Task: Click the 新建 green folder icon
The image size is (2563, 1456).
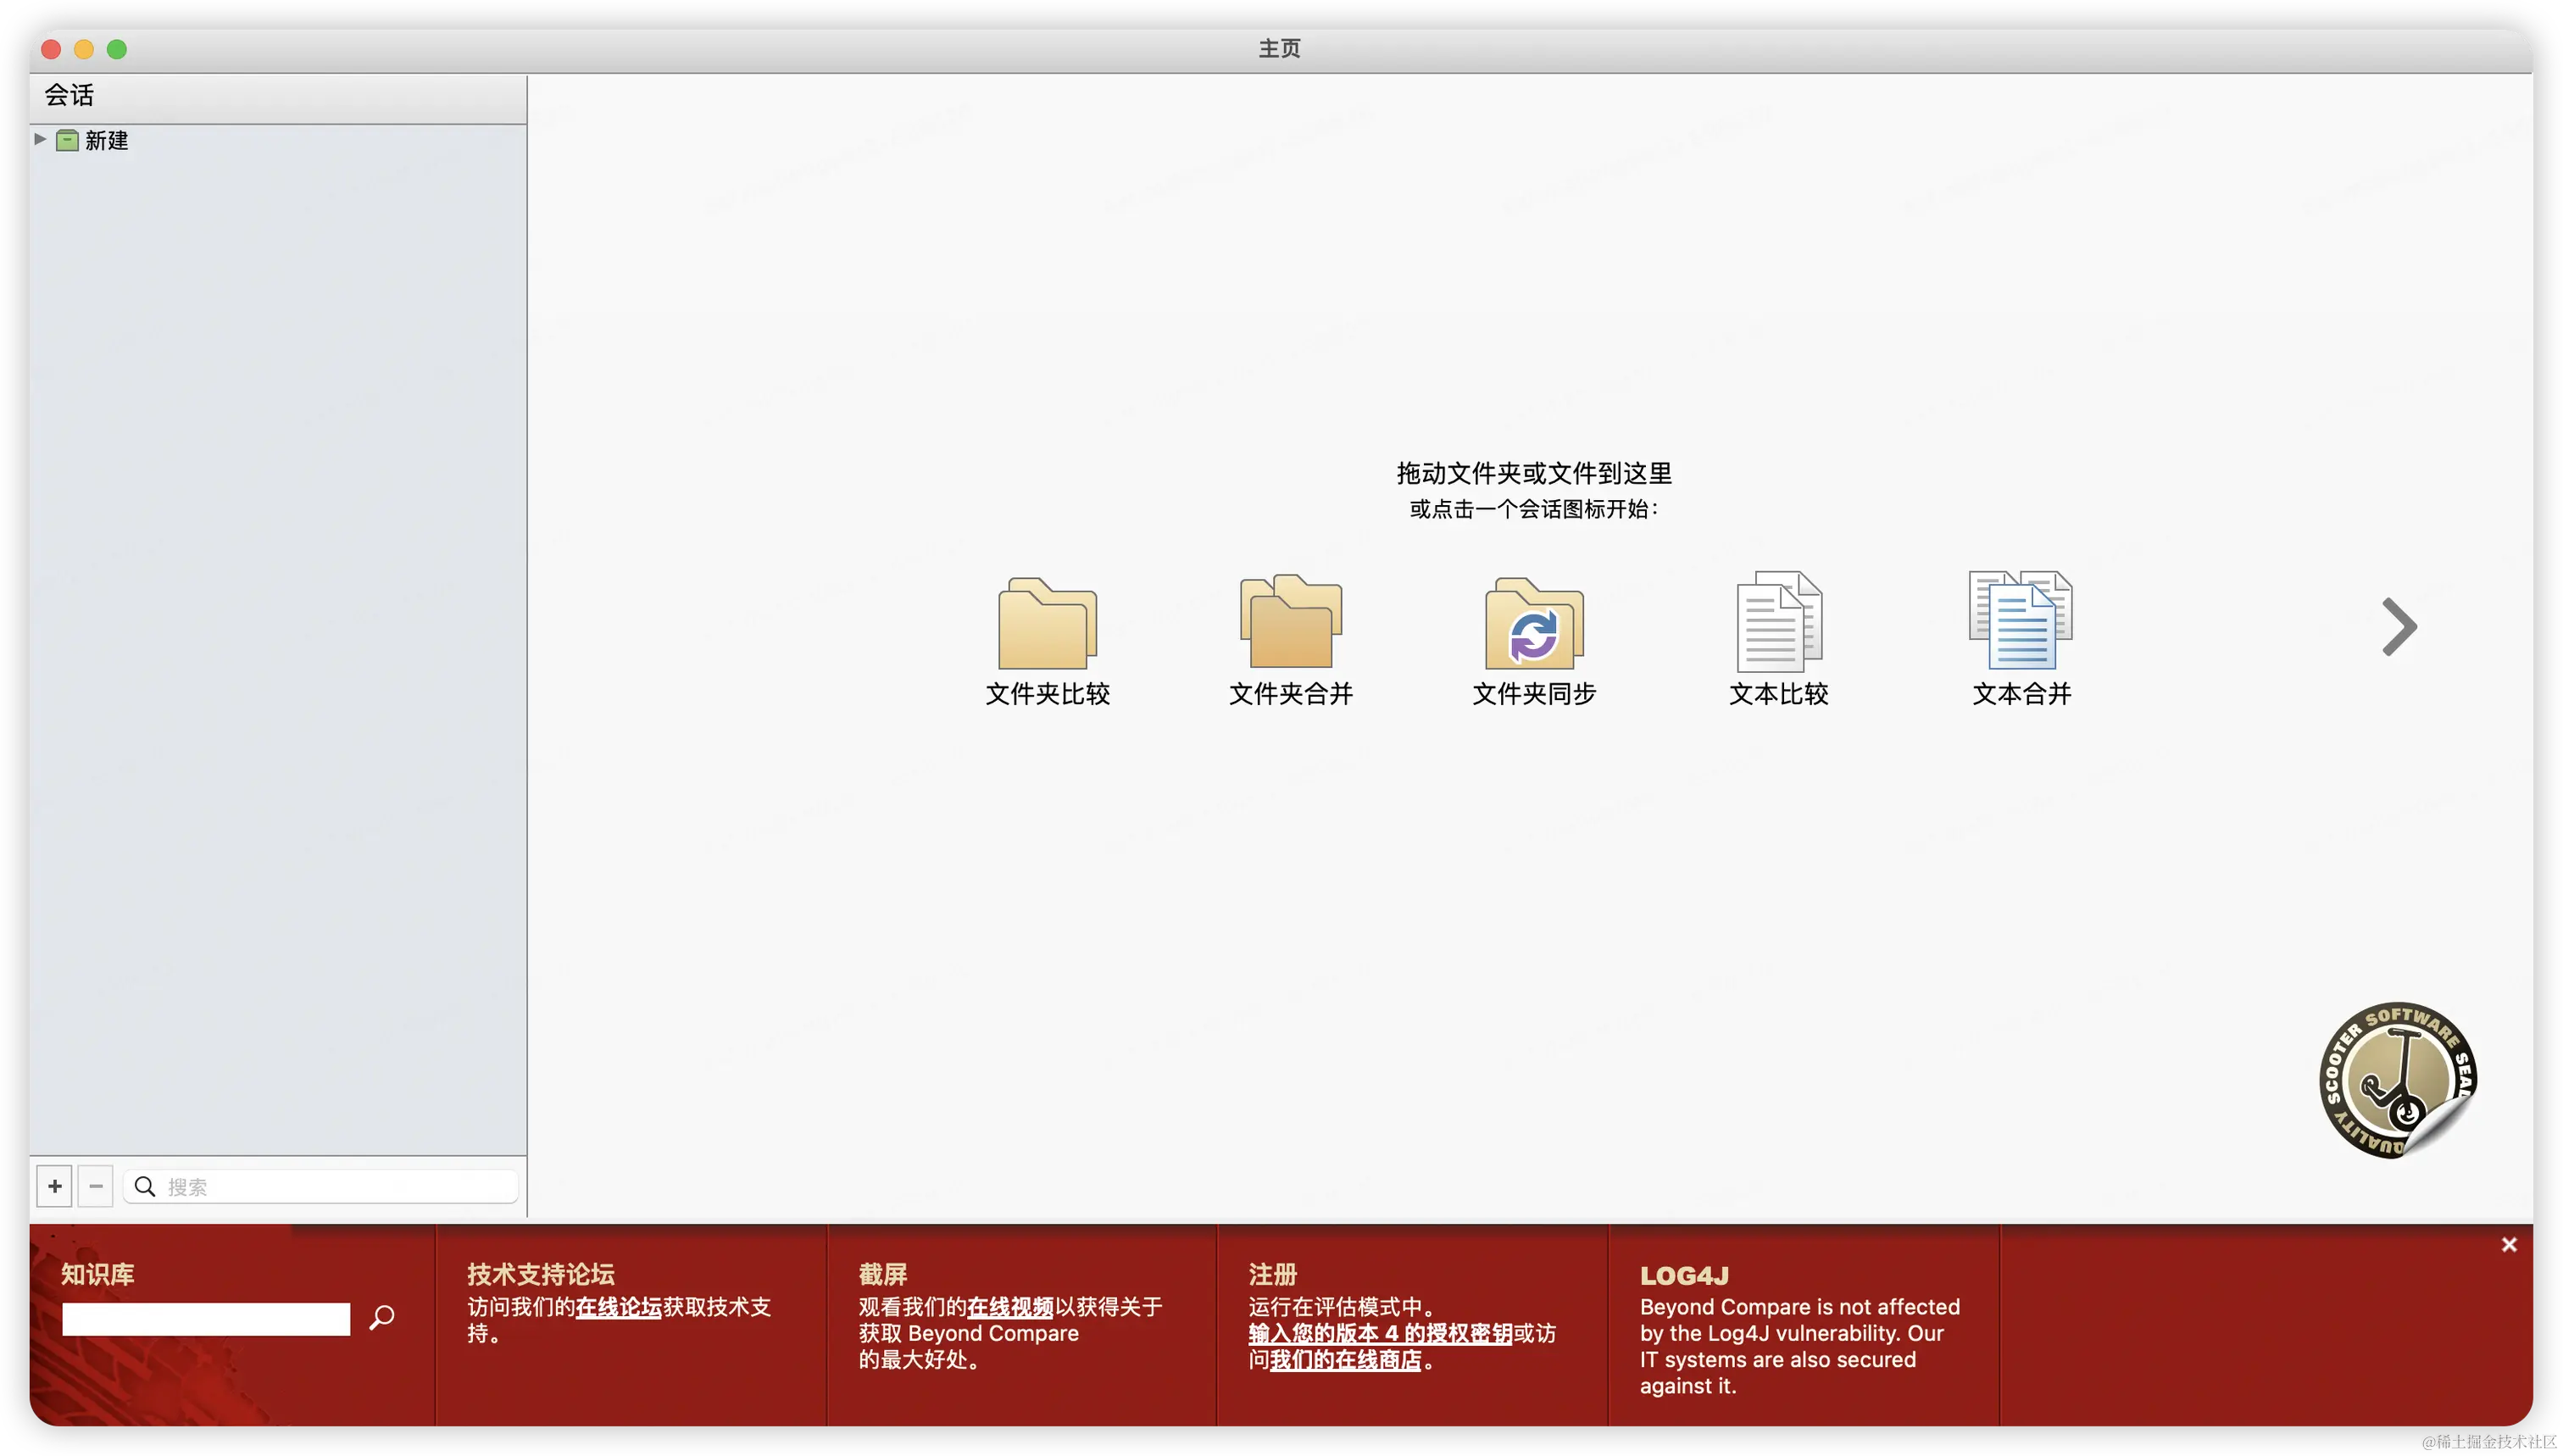Action: 67,140
